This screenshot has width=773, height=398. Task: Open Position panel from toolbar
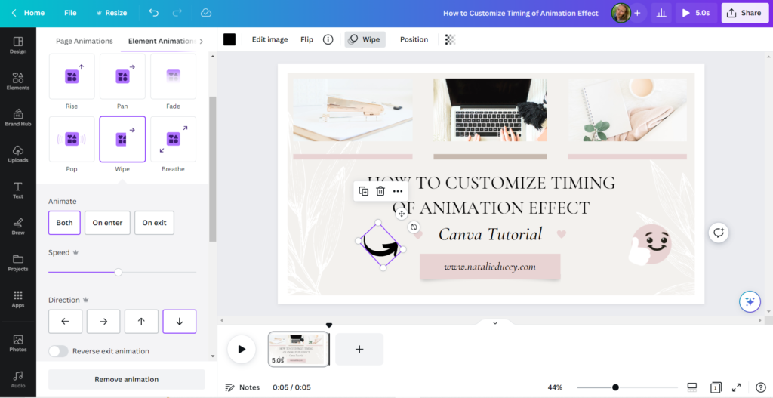coord(414,39)
